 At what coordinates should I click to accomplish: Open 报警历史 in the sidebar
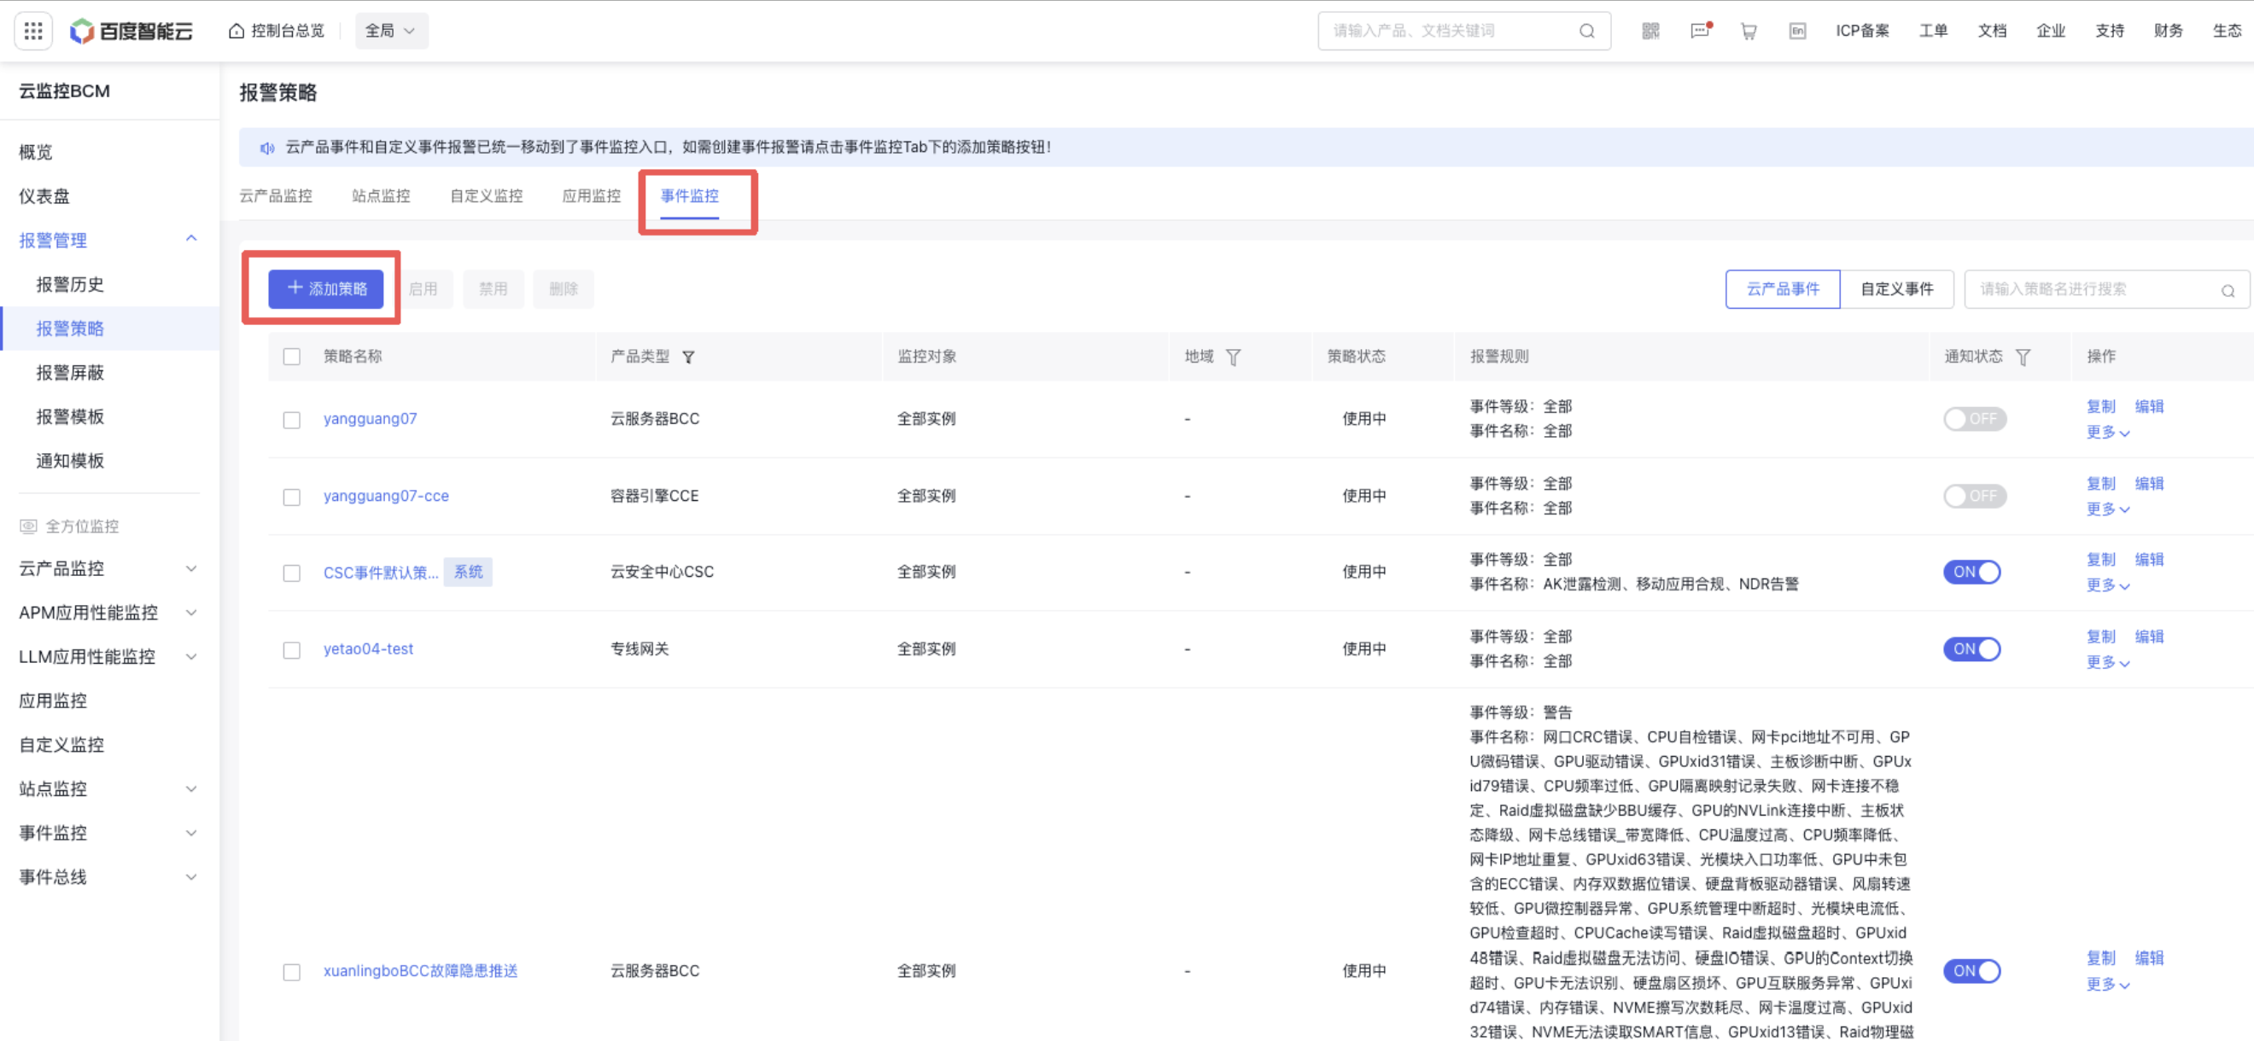70,284
